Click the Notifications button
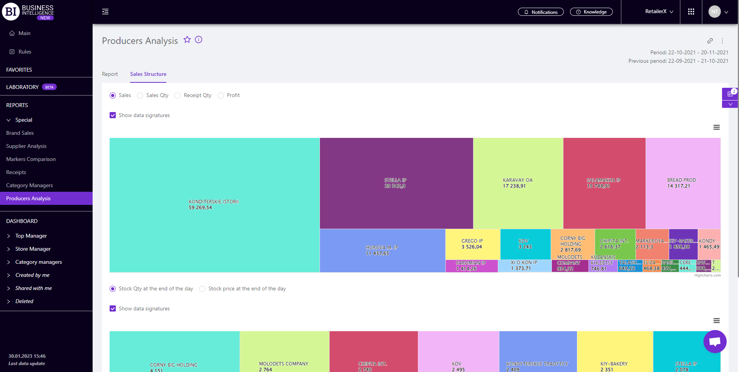Image resolution: width=739 pixels, height=372 pixels. [540, 12]
